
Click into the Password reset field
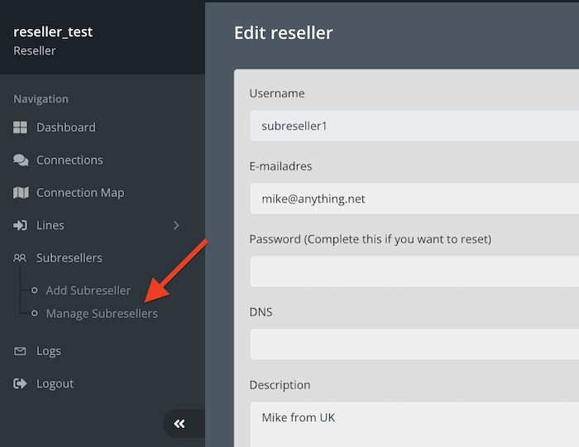pos(414,272)
